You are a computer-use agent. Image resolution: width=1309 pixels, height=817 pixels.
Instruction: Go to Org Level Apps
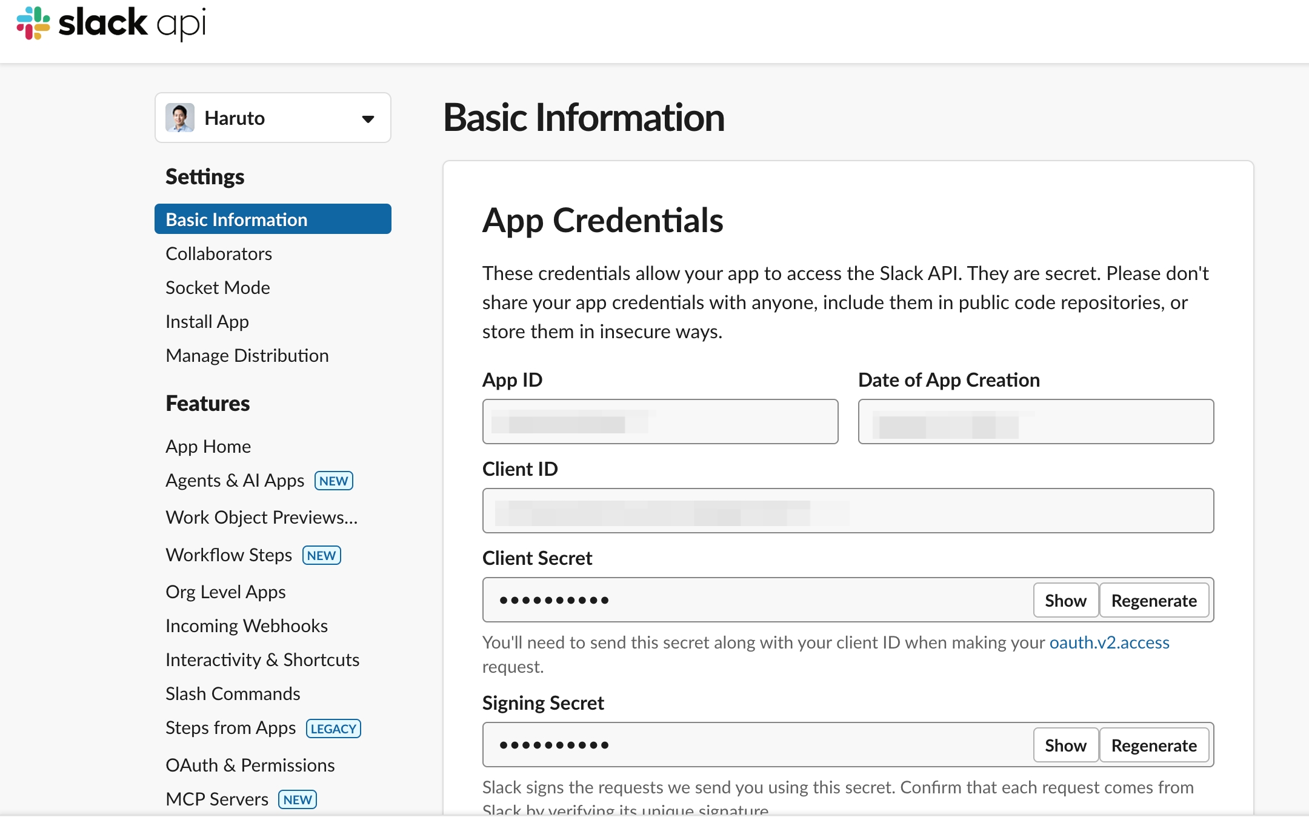click(x=225, y=592)
